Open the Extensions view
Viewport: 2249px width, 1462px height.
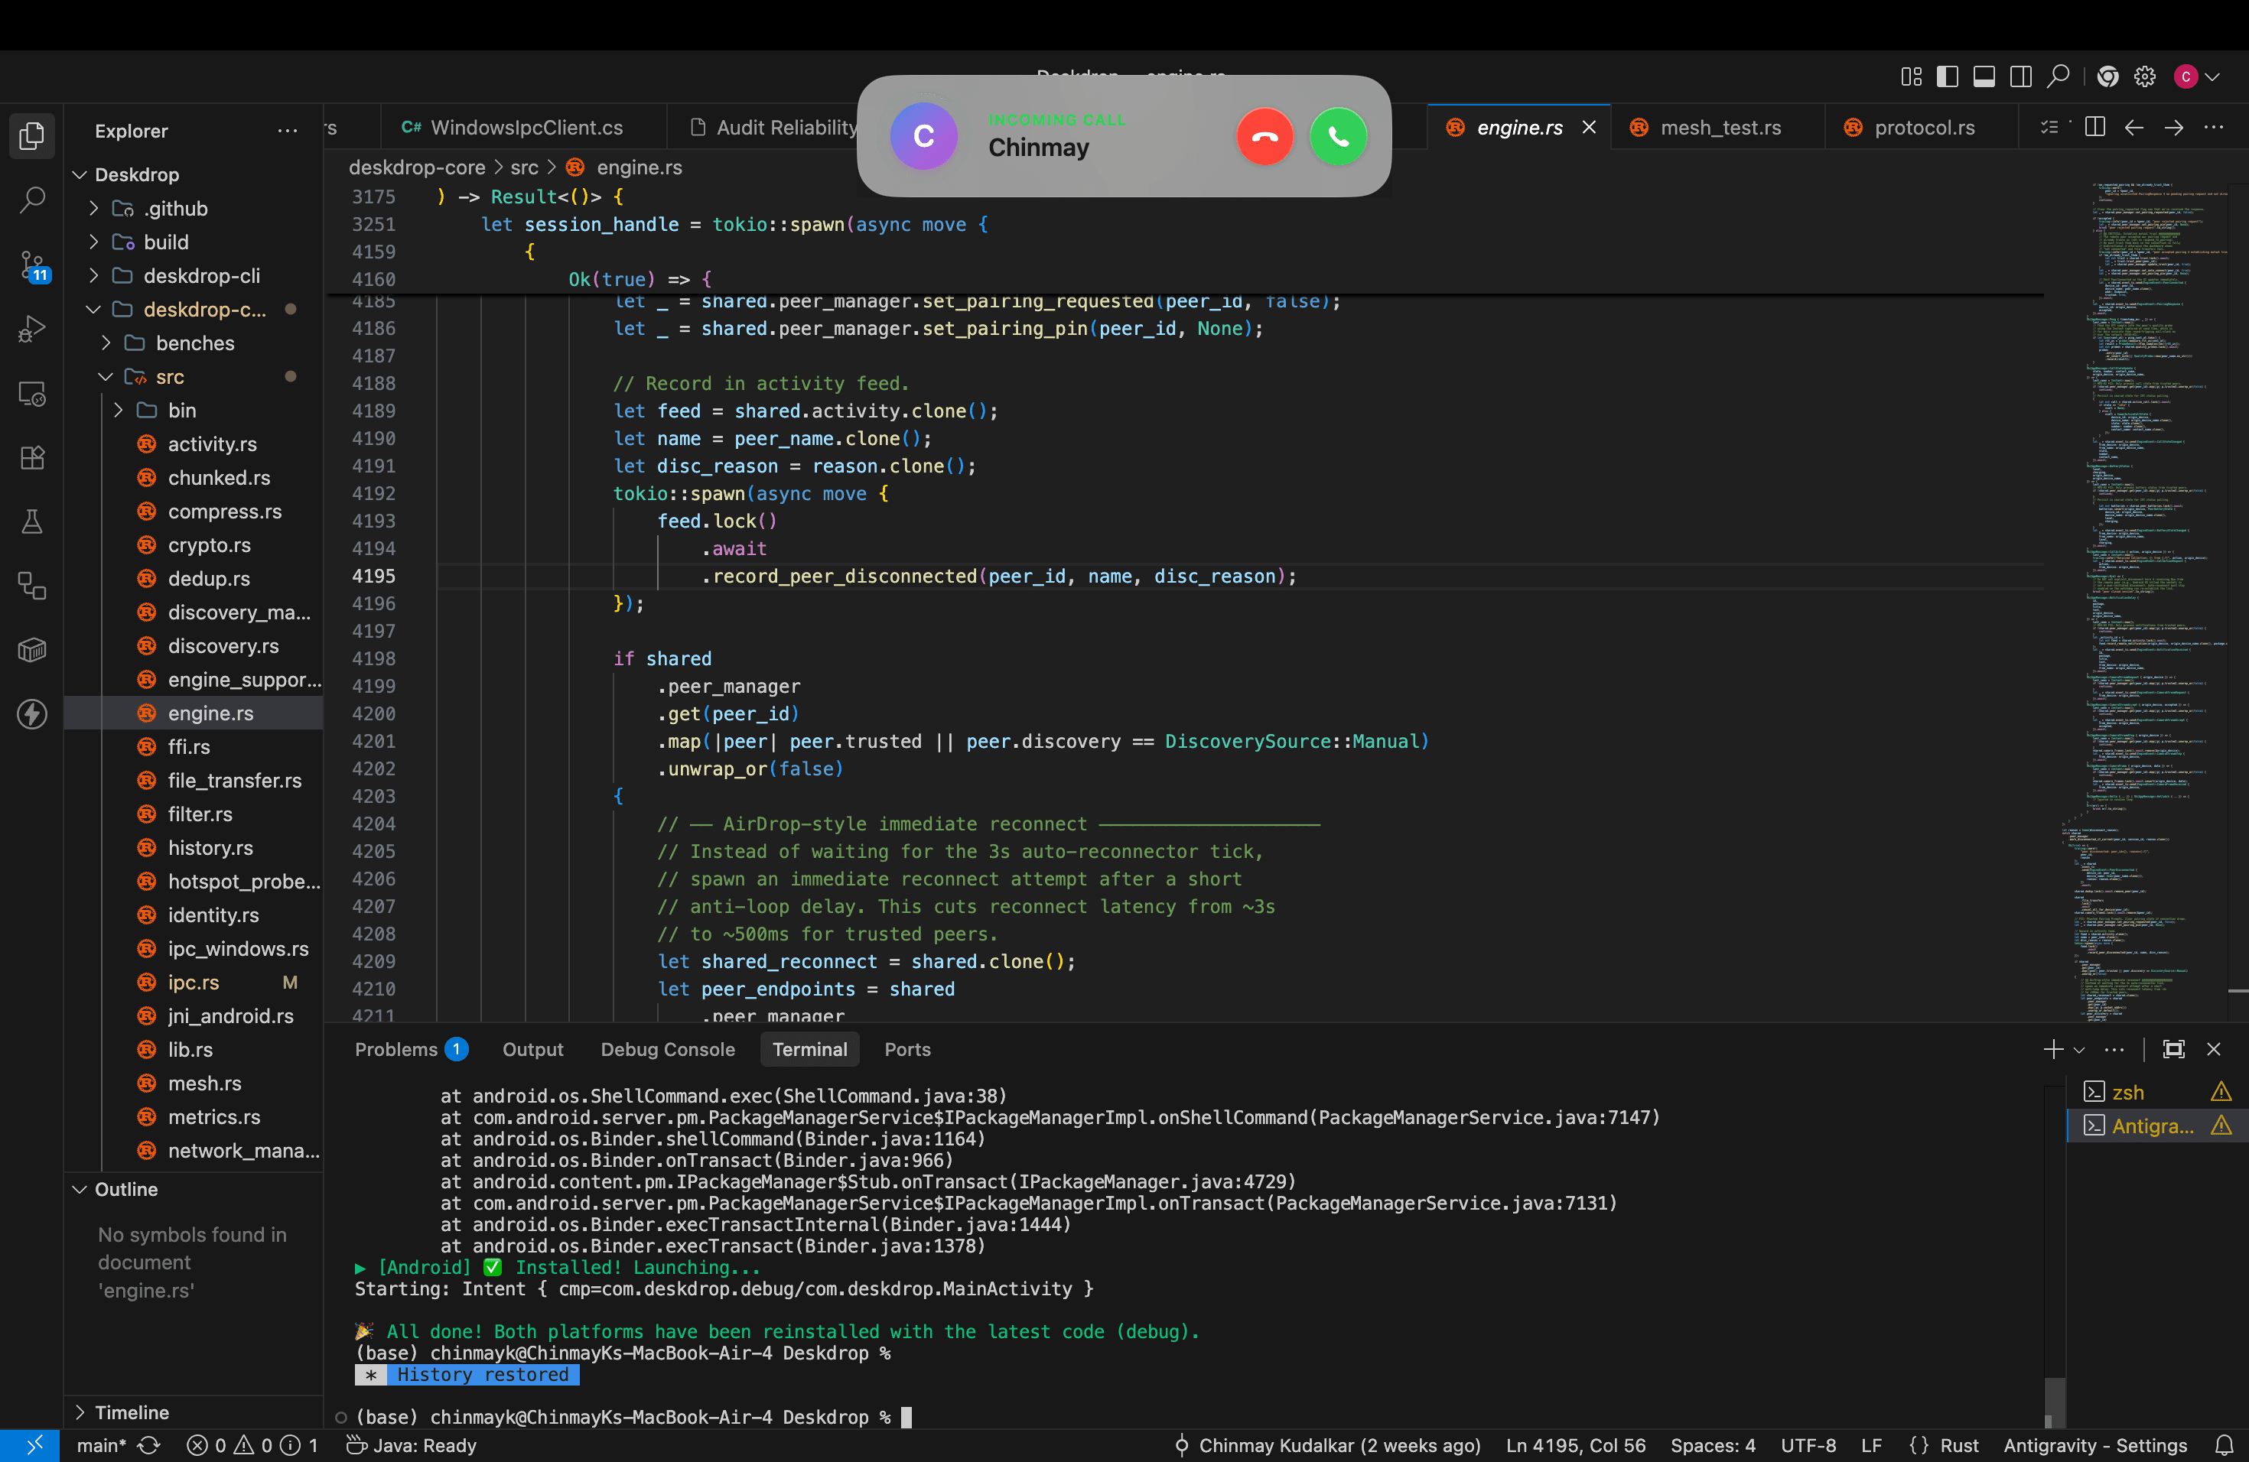(x=32, y=458)
